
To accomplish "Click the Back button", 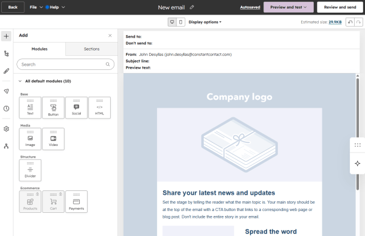I will tap(13, 7).
